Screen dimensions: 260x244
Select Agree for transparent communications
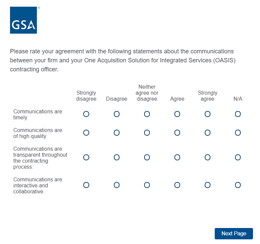pos(177,157)
